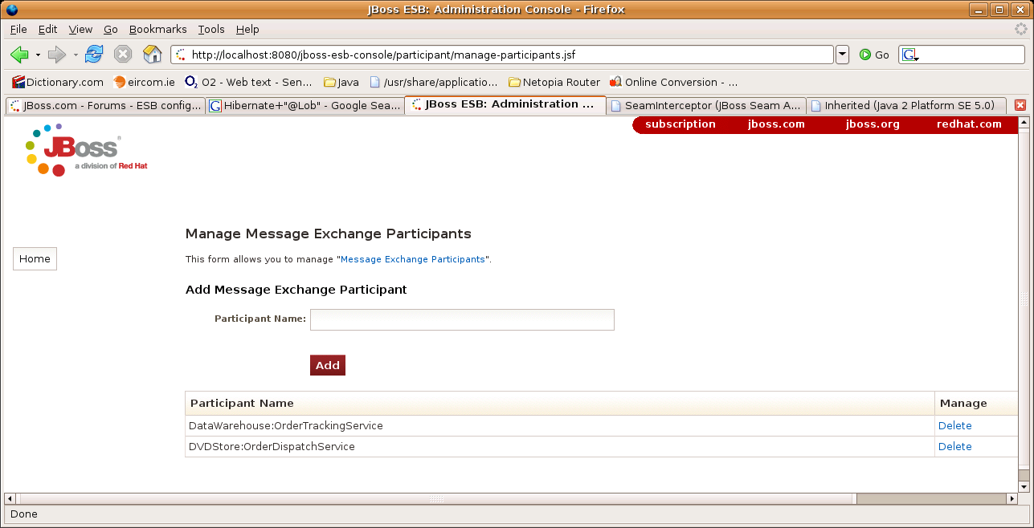
Task: Open the Dictionary.com bookmark
Action: 58,82
